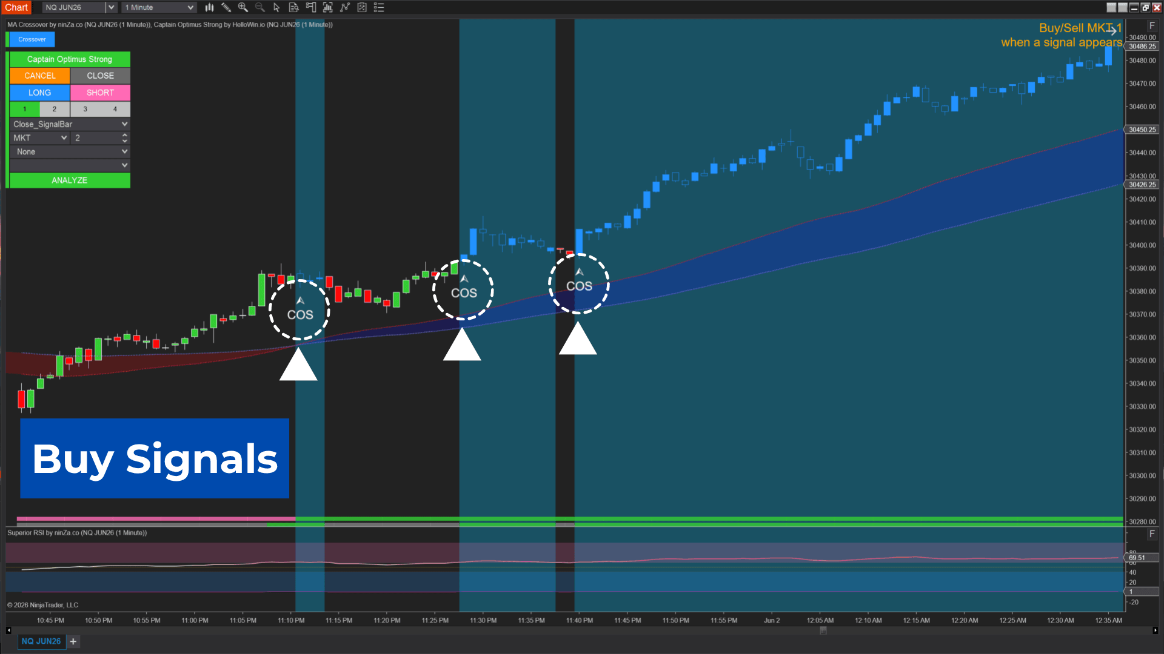Screen dimensions: 1164x654
Task: Click the 11:30 PM time axis label
Action: (483, 620)
